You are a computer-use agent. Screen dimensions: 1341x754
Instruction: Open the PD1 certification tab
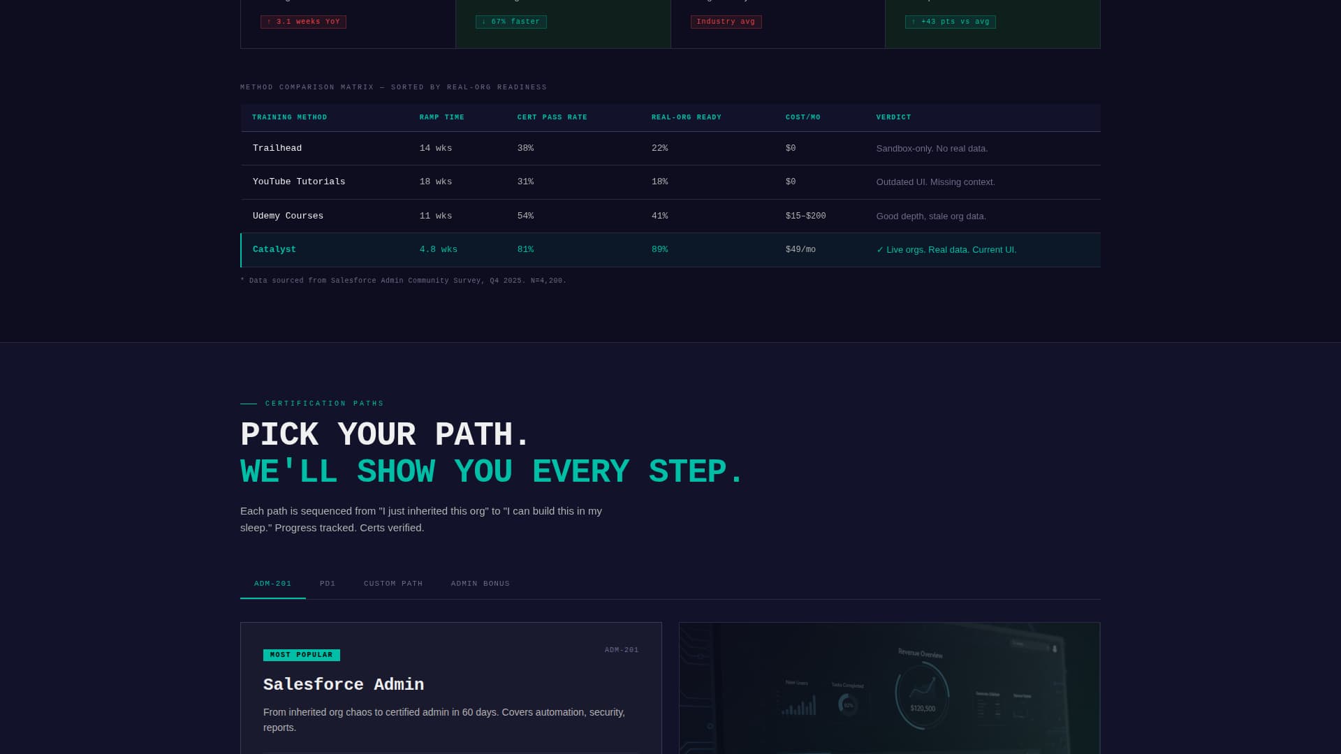328,584
